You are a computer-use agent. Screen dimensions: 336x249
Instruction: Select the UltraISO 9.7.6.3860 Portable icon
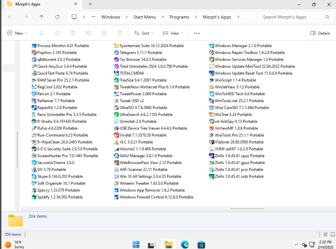[x=116, y=108]
